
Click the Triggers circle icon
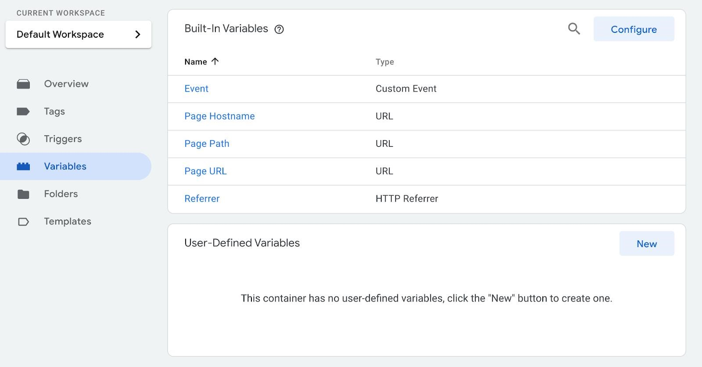23,139
